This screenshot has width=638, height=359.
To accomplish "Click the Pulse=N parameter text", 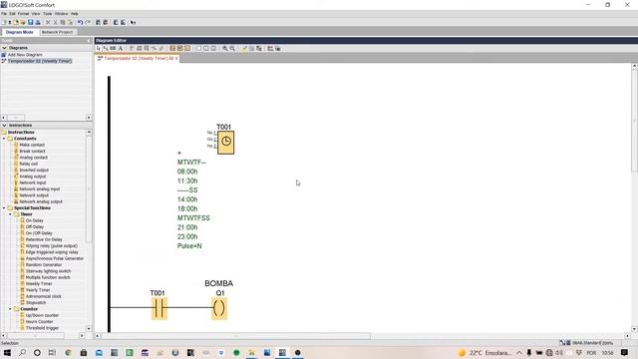I will coord(189,246).
